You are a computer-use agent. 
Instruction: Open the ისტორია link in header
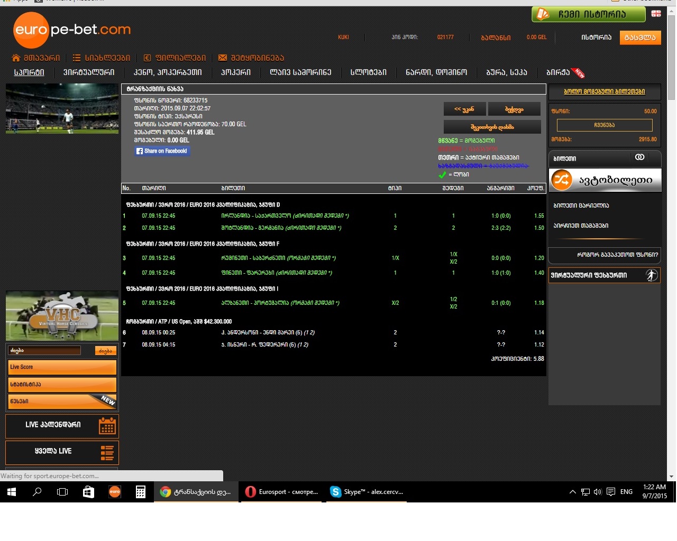point(596,38)
